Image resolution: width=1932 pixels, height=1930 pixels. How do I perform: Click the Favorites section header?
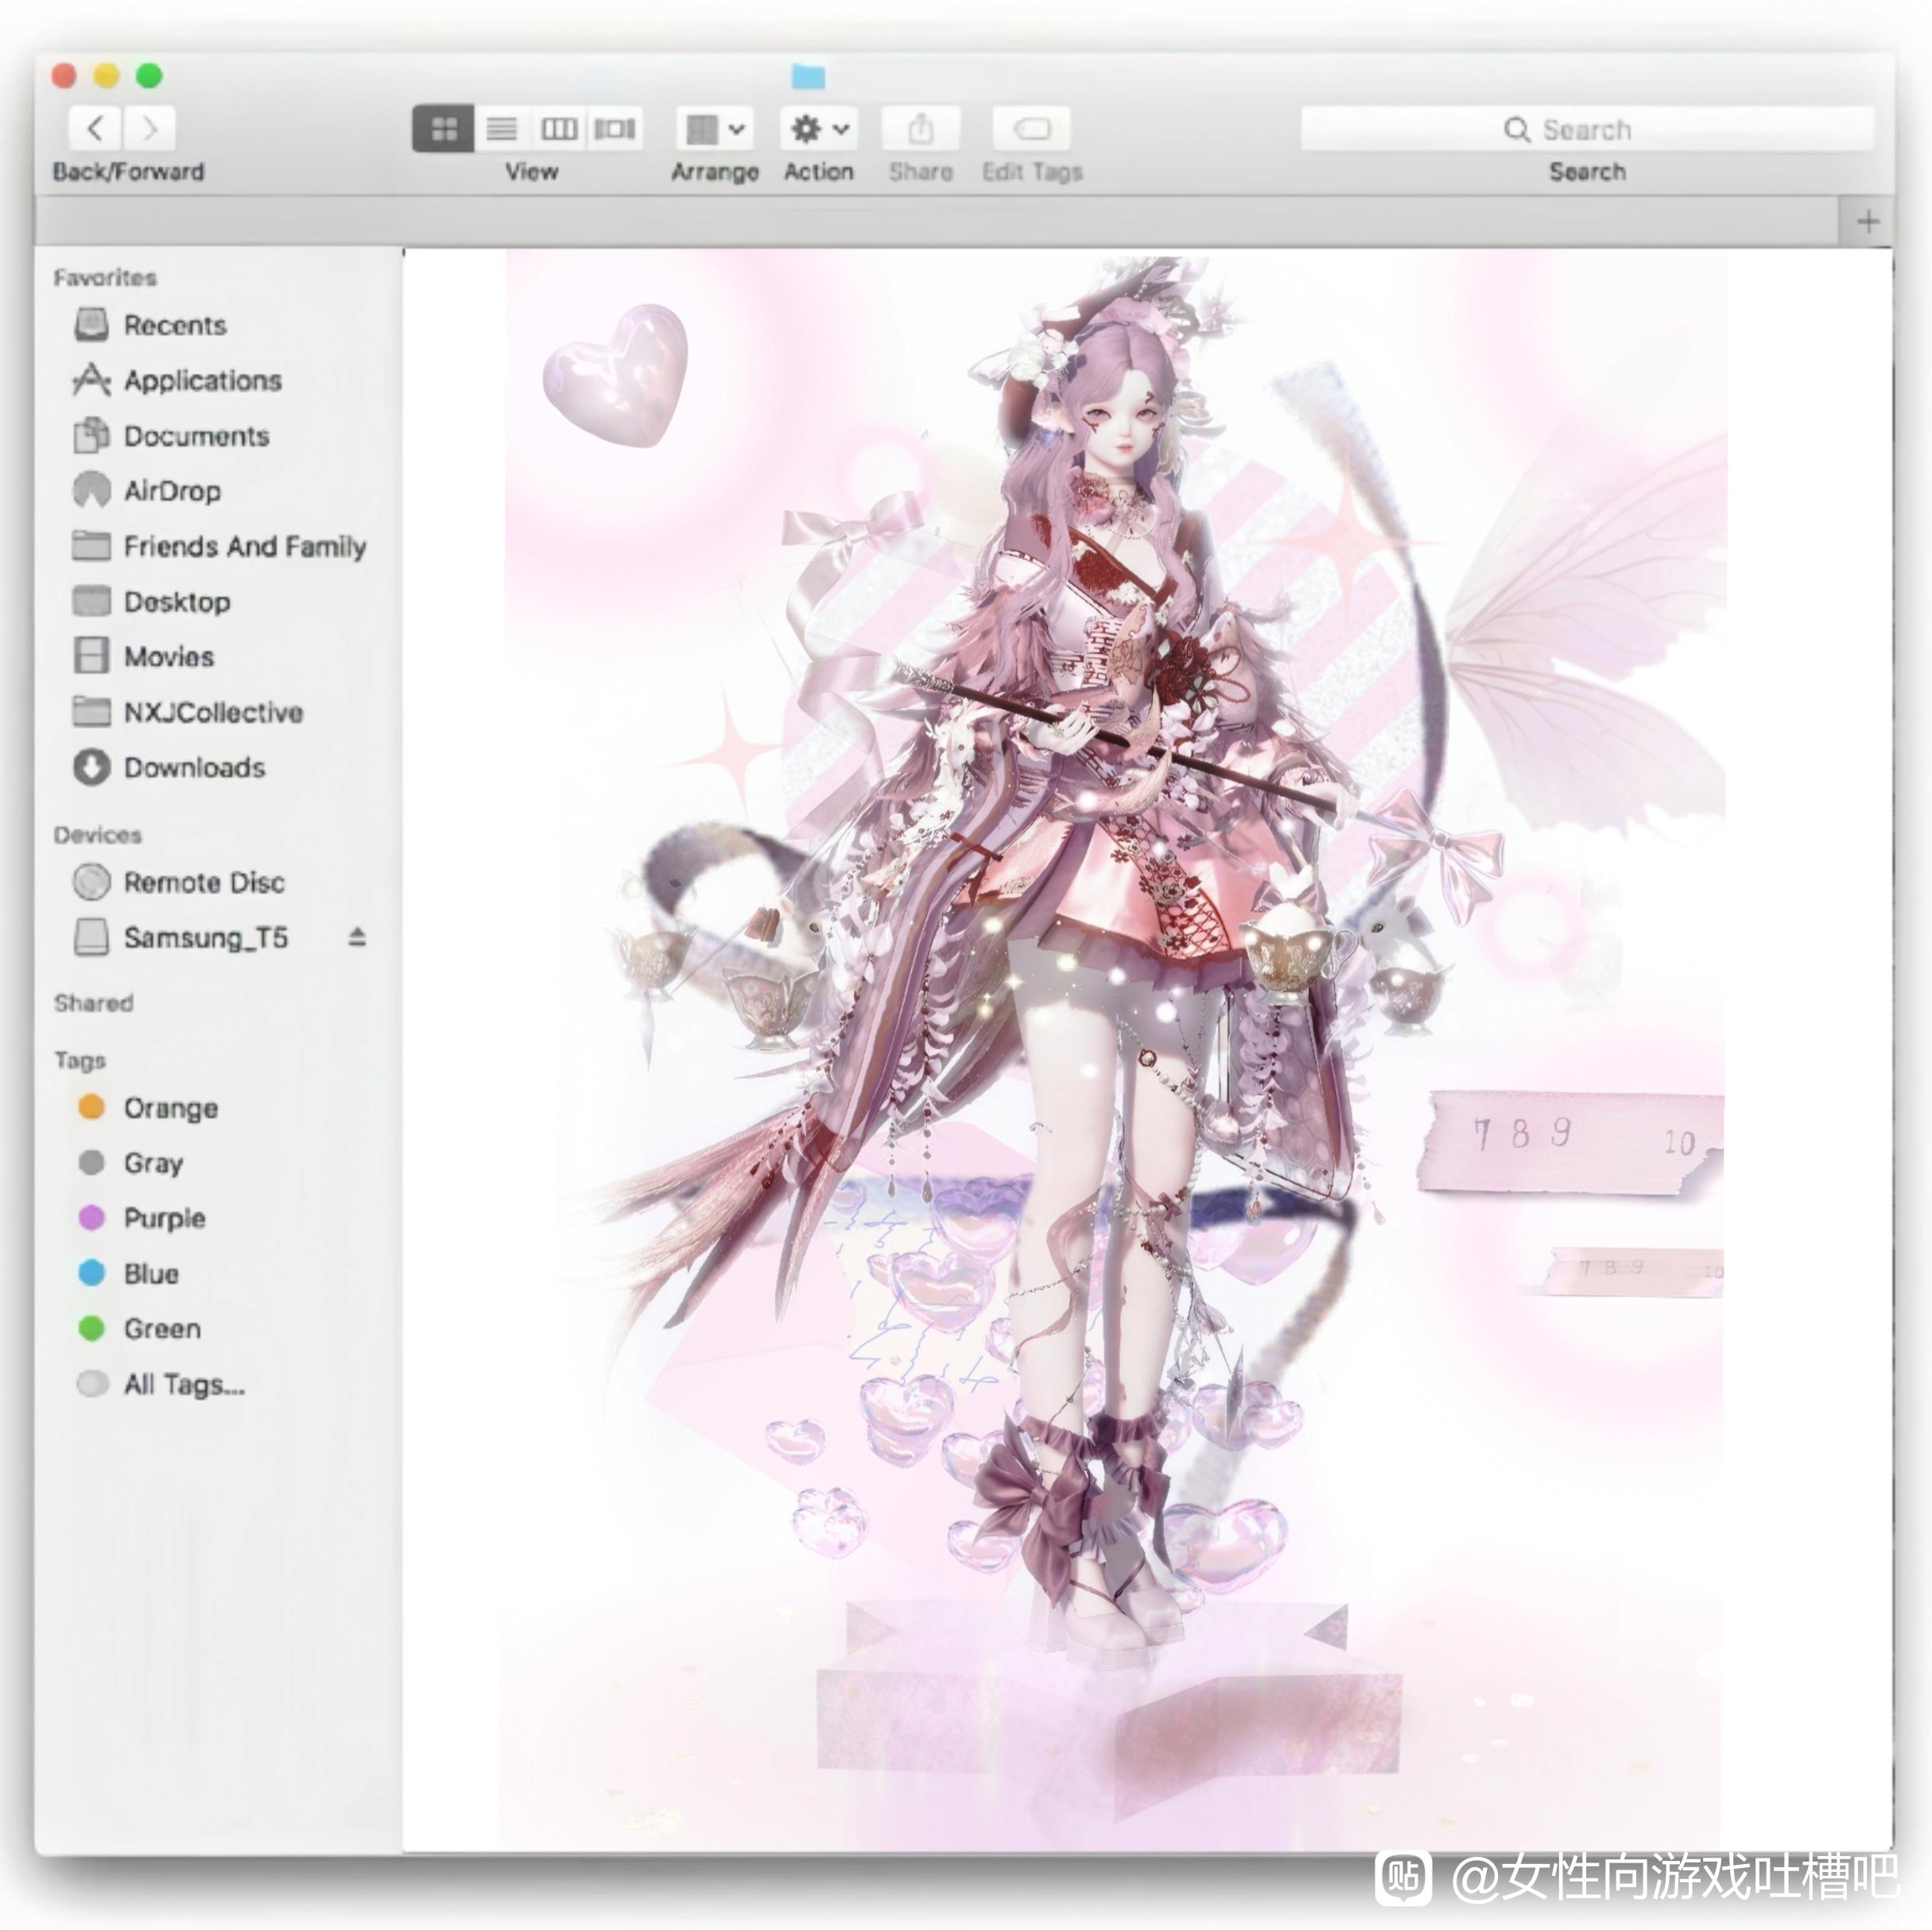click(105, 277)
